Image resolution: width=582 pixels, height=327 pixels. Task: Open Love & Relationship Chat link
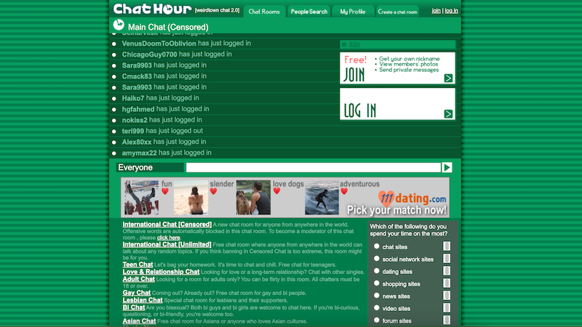(x=161, y=272)
